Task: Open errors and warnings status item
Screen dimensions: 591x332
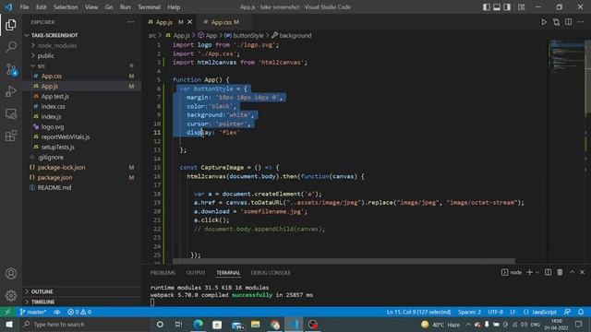Action: click(79, 312)
